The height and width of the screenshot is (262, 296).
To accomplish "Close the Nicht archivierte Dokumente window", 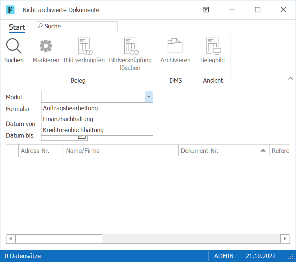I will coord(283,9).
